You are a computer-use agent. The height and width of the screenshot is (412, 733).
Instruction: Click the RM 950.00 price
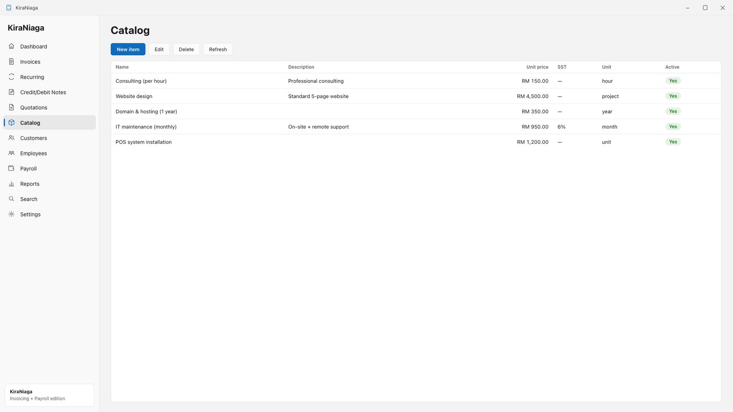[535, 127]
